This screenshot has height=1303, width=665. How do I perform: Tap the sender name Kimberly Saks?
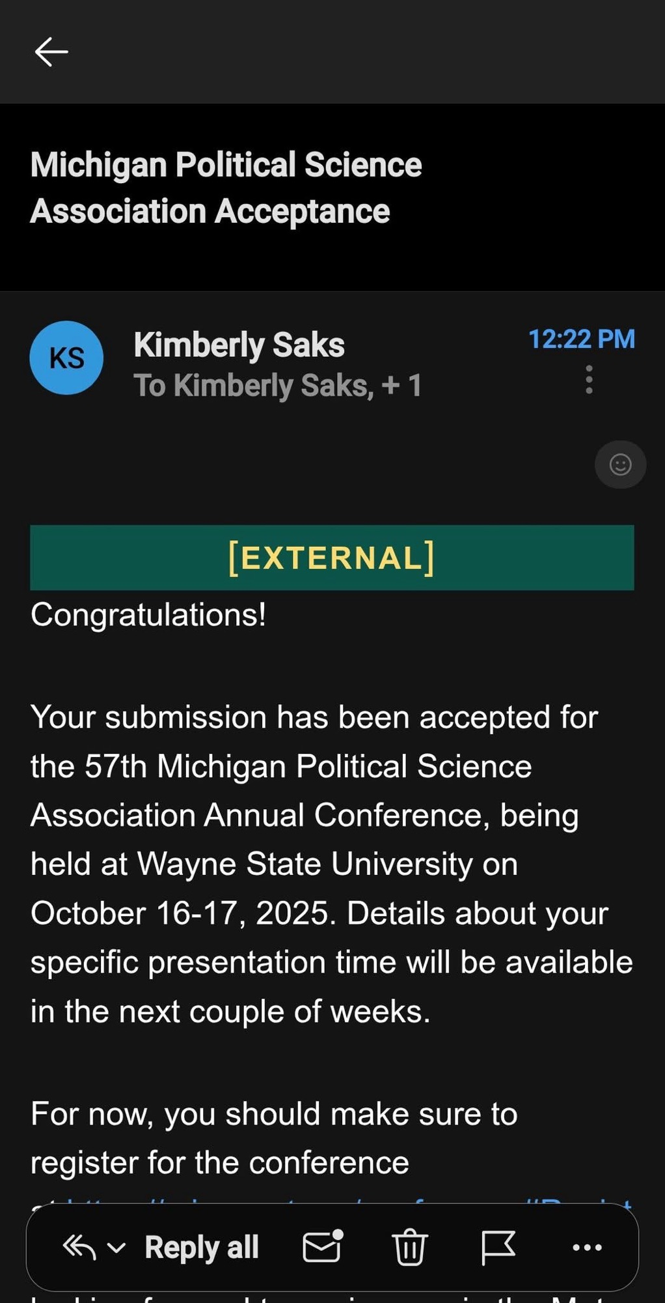pos(239,345)
